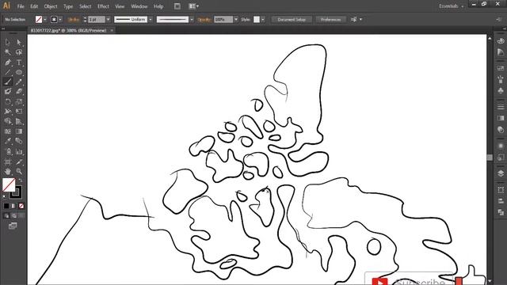Select the Artboard tool

(7, 161)
